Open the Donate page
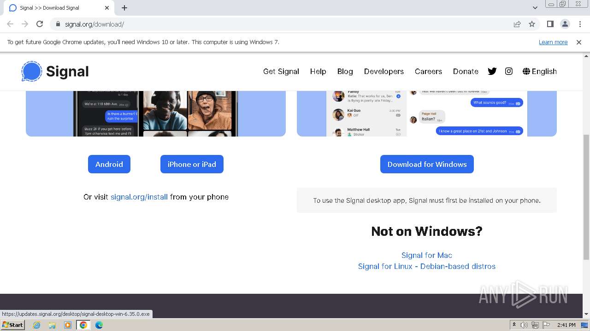Screen dimensions: 590x331 466,71
